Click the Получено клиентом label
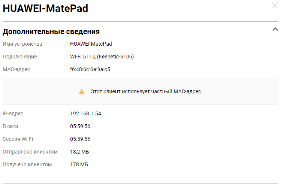The image size is (281, 185). pyautogui.click(x=27, y=164)
